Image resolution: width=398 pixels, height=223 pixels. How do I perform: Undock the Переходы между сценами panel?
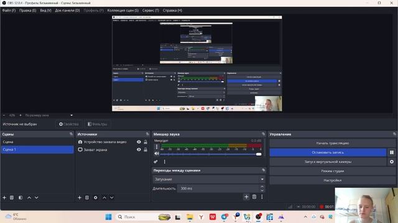264,170
